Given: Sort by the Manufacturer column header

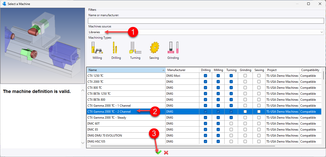Looking at the screenshot, I should tap(182, 70).
